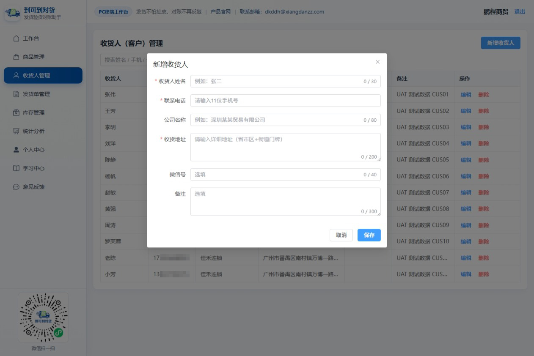Click UAT 测试数据 CUS10 cell
Image resolution: width=534 pixels, height=356 pixels.
point(423,242)
